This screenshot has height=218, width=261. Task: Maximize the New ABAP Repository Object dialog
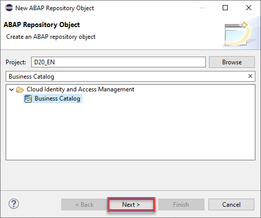coord(225,8)
